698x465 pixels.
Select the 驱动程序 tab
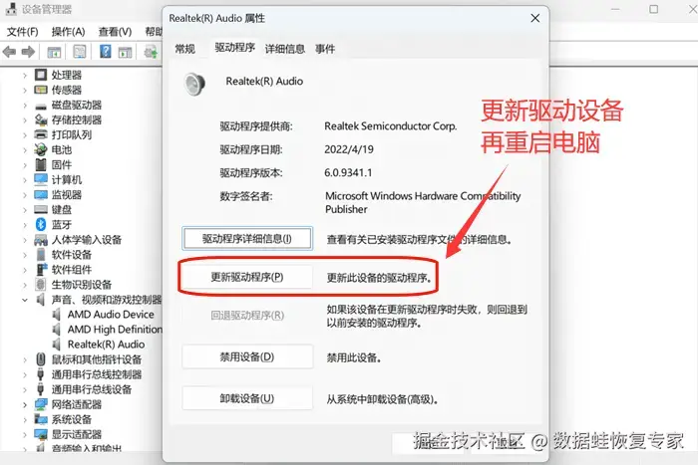pyautogui.click(x=234, y=47)
